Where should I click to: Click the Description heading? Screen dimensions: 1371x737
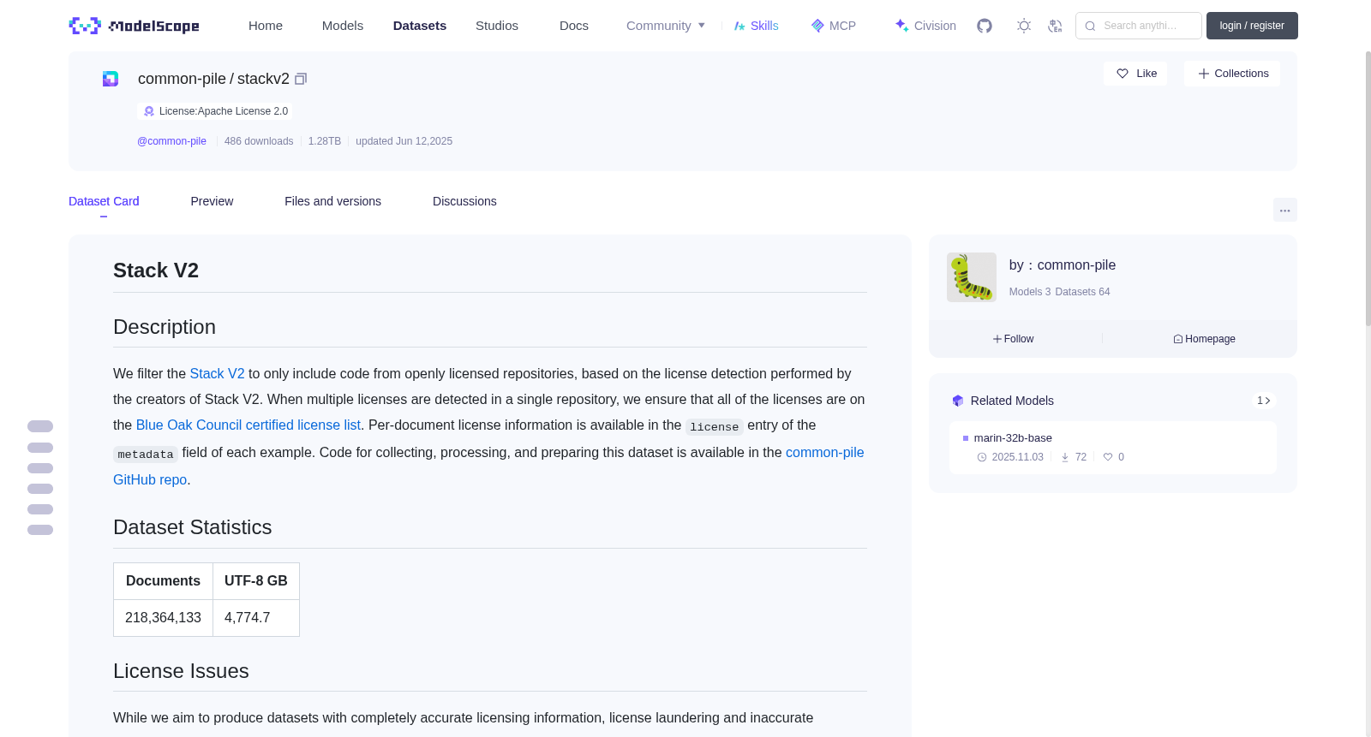pos(165,327)
